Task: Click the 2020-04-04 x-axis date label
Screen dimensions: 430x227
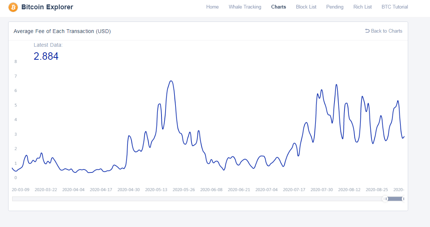Action: pos(73,190)
